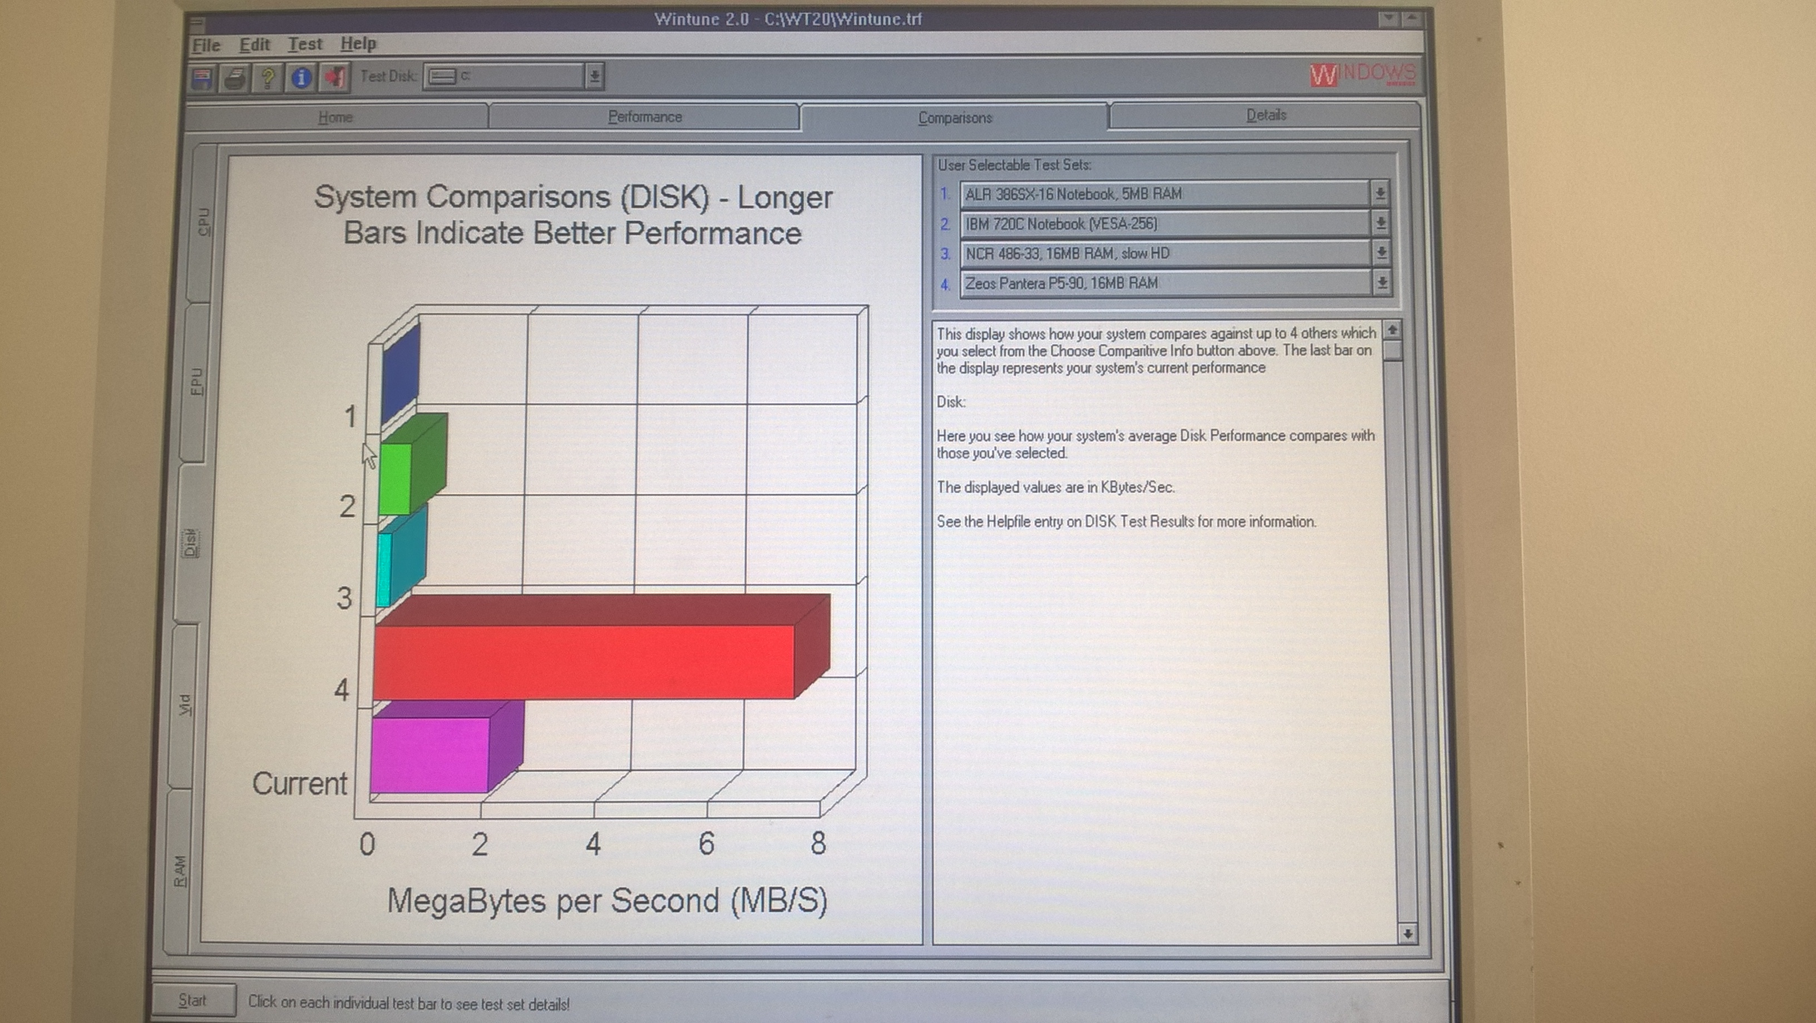Click the IBM 720C Notebook test set field

1165,224
